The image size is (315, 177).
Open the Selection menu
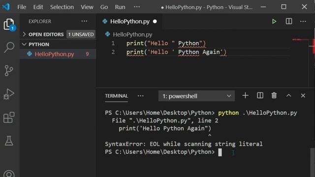pos(62,7)
